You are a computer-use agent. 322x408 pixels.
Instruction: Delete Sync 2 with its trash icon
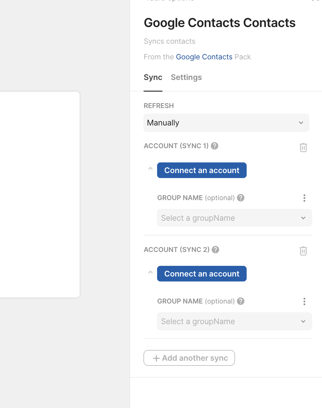point(303,251)
